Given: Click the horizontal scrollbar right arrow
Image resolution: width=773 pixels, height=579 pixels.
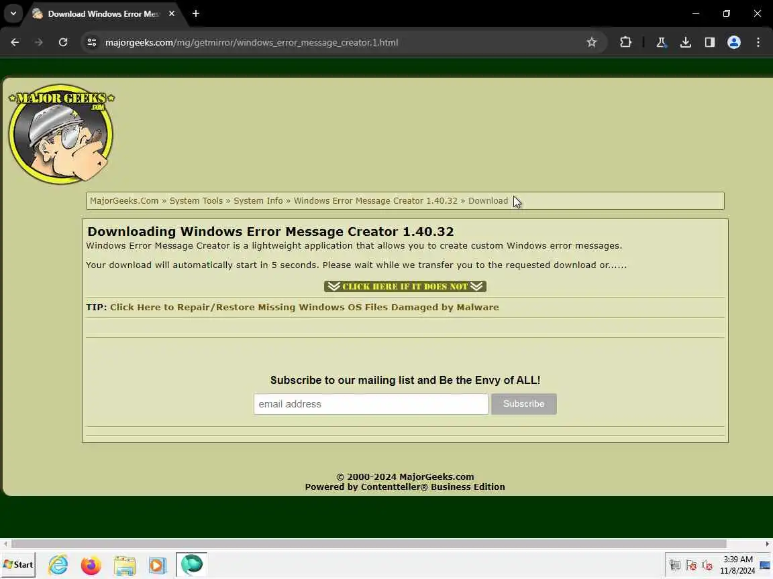Looking at the screenshot, I should pos(767,544).
